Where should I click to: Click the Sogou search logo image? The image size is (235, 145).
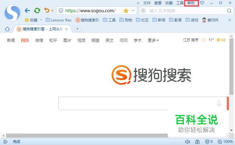pyautogui.click(x=151, y=75)
